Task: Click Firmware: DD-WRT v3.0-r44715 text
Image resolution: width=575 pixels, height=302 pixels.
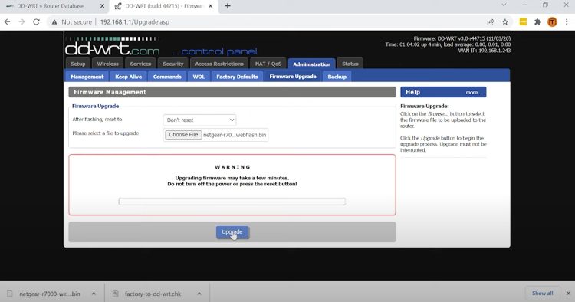Action: 462,38
